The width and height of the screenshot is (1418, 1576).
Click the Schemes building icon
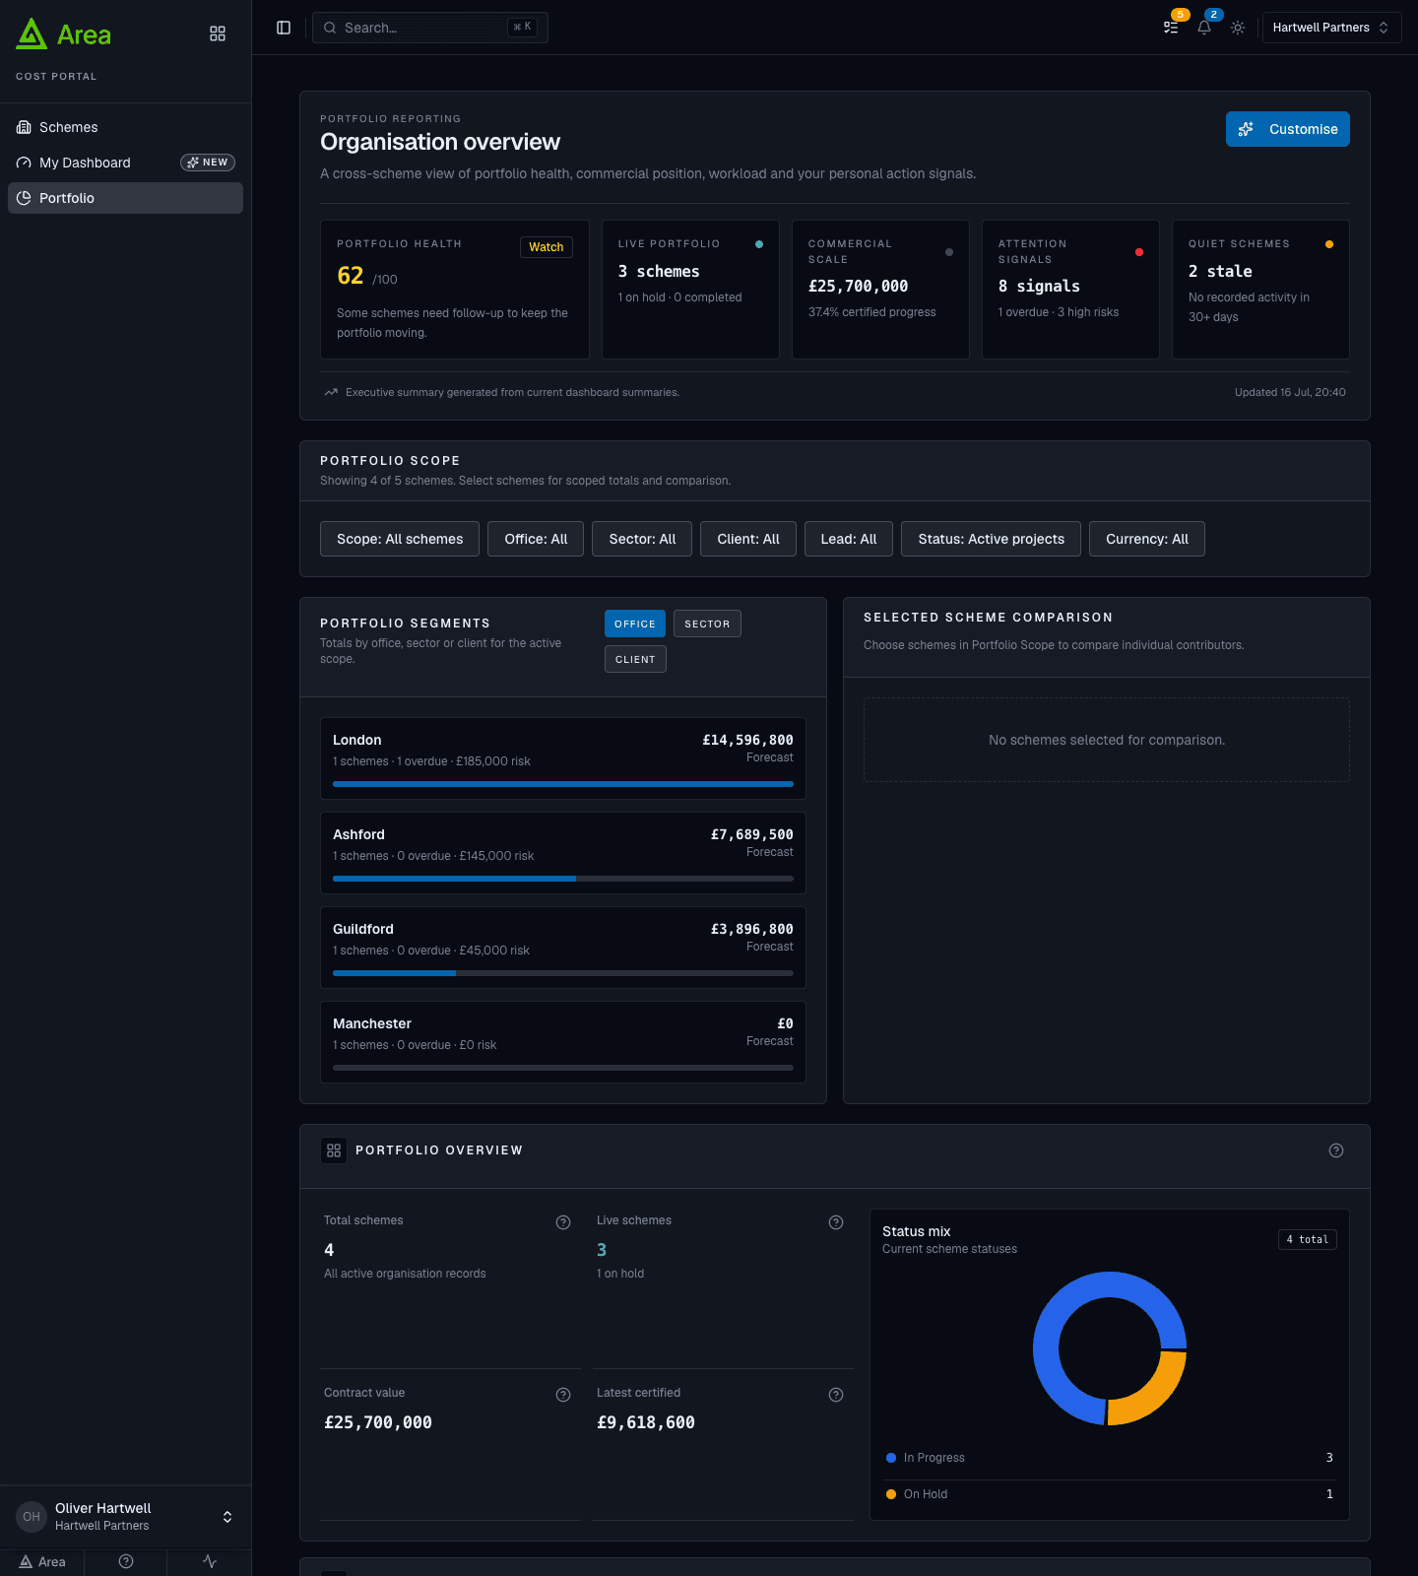[24, 127]
